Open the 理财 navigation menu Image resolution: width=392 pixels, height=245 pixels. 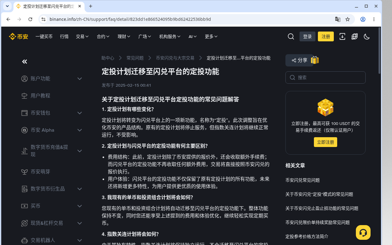point(124,36)
